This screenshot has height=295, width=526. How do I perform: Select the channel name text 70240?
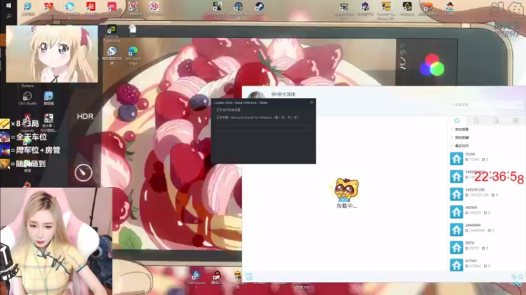tap(470, 154)
